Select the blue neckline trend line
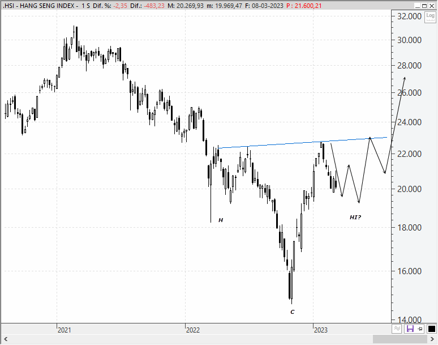 pyautogui.click(x=303, y=143)
